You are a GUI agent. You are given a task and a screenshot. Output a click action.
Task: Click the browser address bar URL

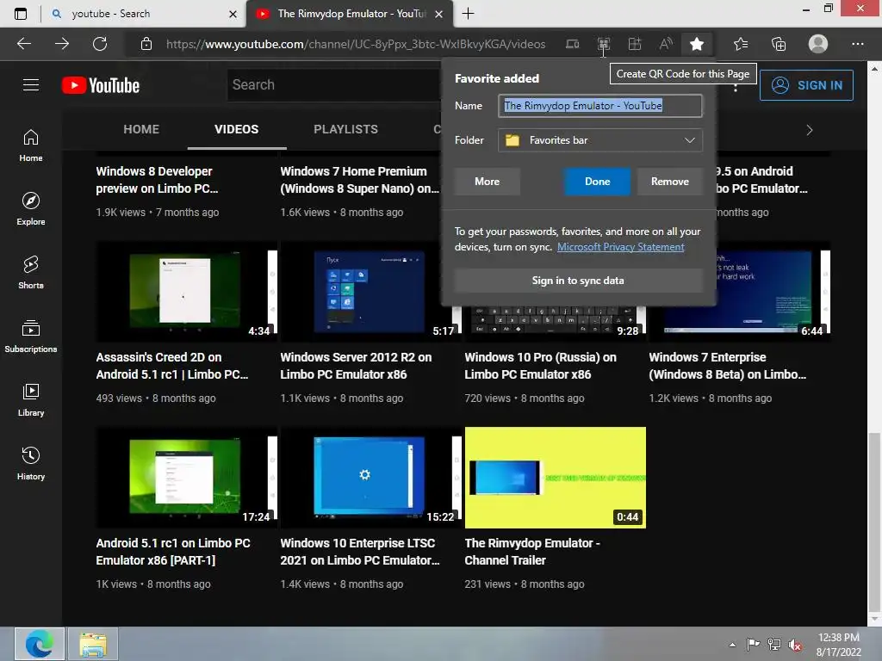pos(356,44)
